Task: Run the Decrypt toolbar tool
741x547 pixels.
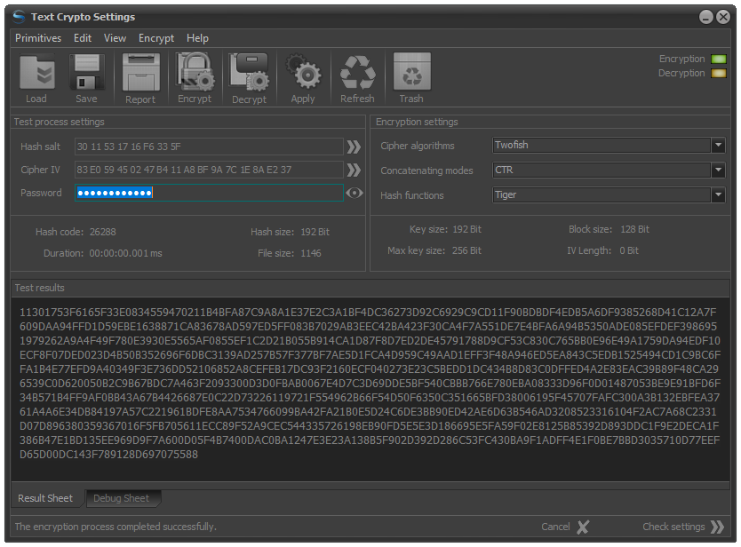Action: pyautogui.click(x=249, y=72)
